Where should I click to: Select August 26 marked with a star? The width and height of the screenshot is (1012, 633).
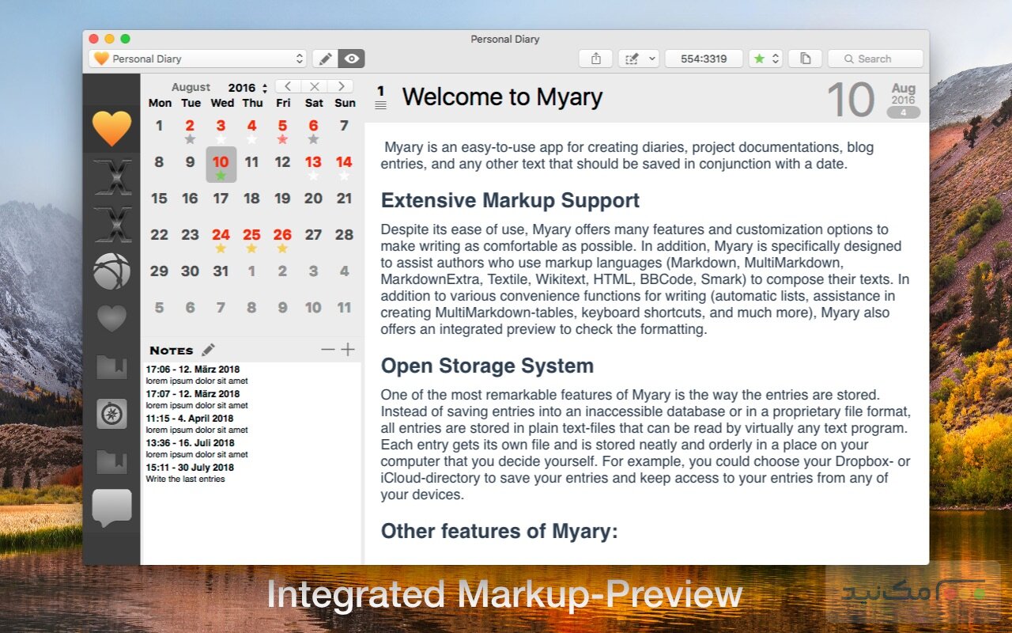(282, 234)
